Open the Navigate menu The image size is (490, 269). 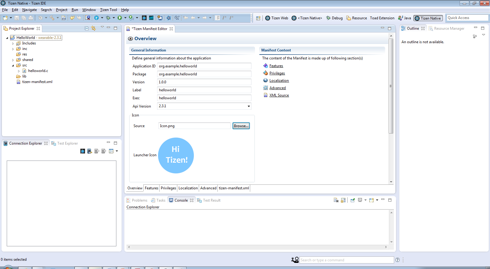point(29,10)
